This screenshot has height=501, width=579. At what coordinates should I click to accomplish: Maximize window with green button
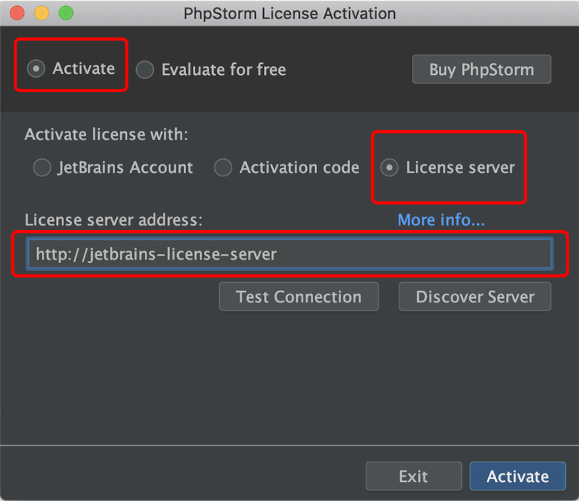66,13
